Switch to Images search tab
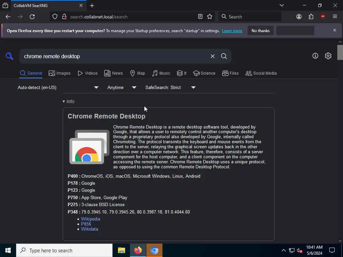This screenshot has height=257, width=343. pyautogui.click(x=60, y=73)
